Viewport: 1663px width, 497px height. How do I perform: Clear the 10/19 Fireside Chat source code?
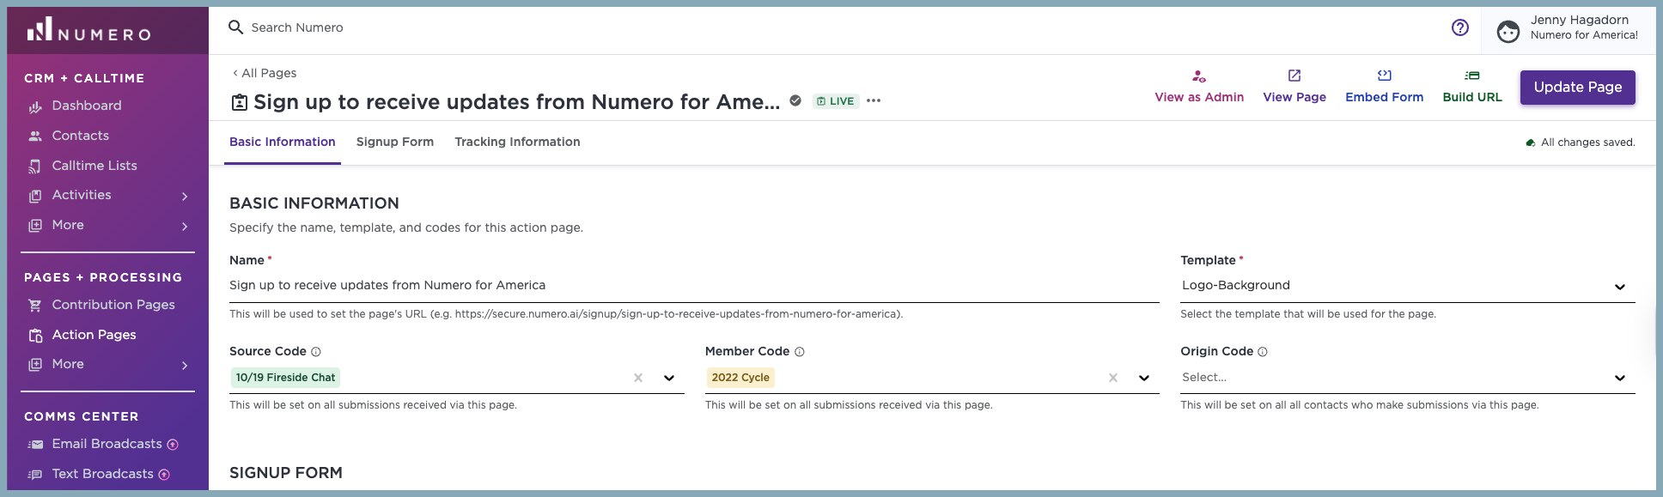click(x=638, y=378)
